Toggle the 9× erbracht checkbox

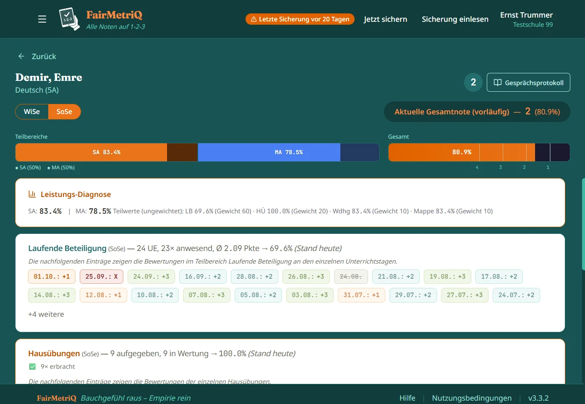tap(32, 367)
